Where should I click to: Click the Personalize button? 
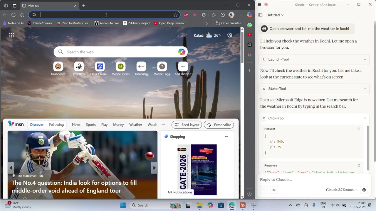click(219, 125)
